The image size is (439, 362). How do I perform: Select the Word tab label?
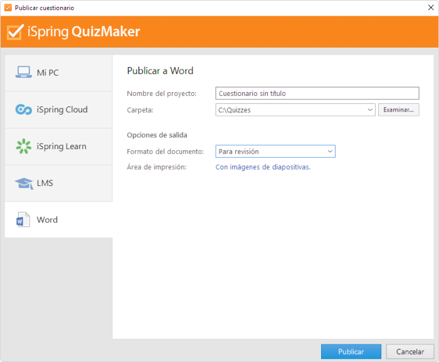point(47,220)
